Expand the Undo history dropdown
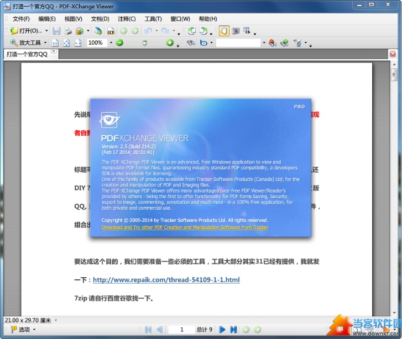This screenshot has width=402, height=339. point(156,31)
